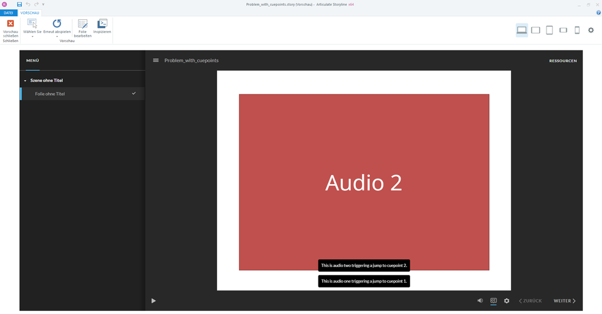Screen dimensions: 602x314
Task: Select the desktop preview mode
Action: [x=522, y=30]
